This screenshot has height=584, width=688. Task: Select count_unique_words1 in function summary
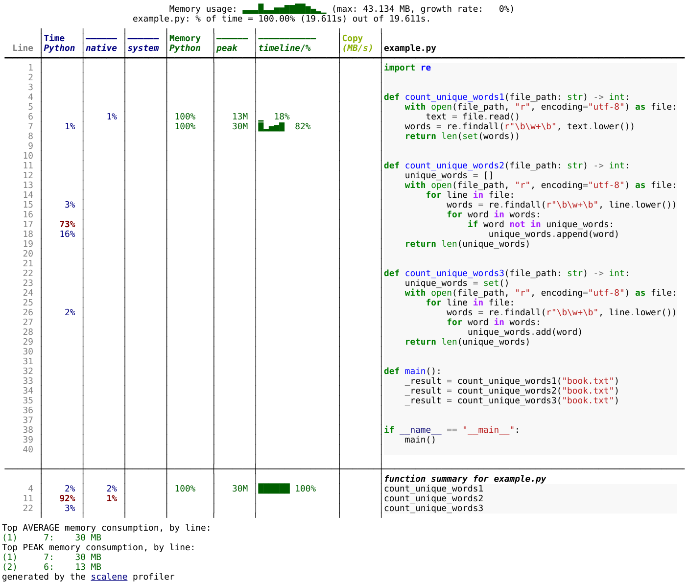pyautogui.click(x=433, y=489)
